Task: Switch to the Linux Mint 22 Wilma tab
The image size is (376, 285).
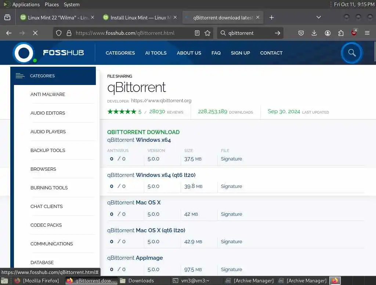Action: [x=58, y=18]
